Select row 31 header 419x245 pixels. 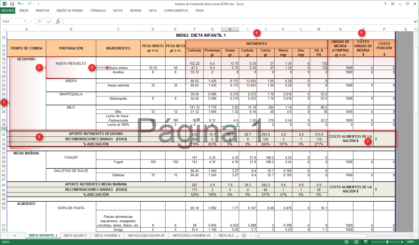[4, 129]
